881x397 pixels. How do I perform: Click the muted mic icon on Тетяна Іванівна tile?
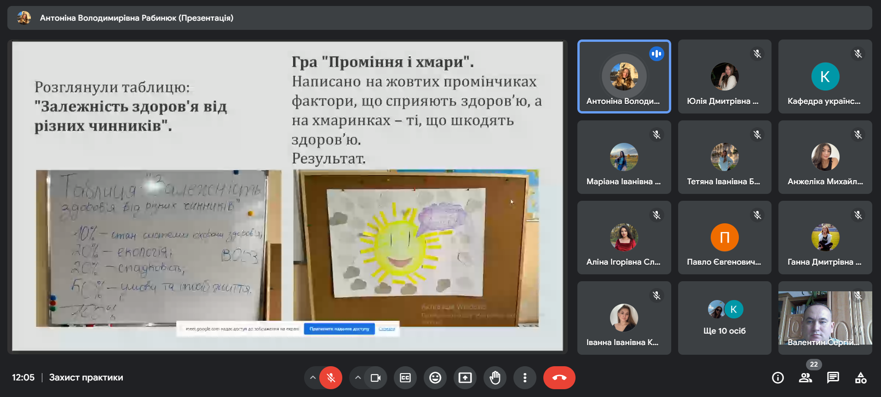coord(757,135)
